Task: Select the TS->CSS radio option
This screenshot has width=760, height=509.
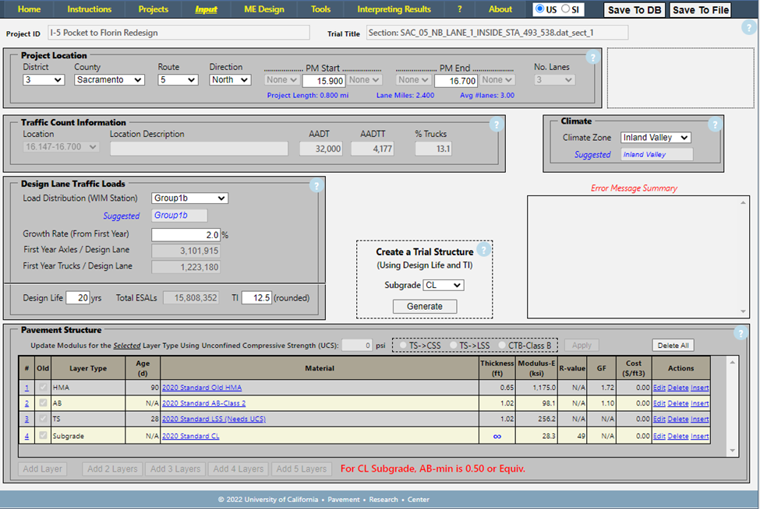Action: click(403, 345)
